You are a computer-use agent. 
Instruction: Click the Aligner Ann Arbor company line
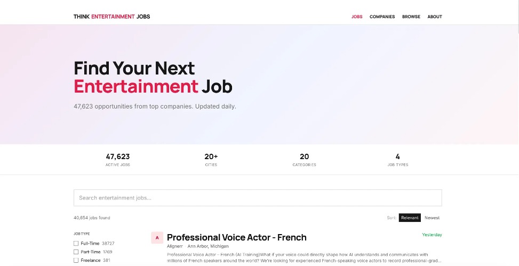tap(197, 246)
